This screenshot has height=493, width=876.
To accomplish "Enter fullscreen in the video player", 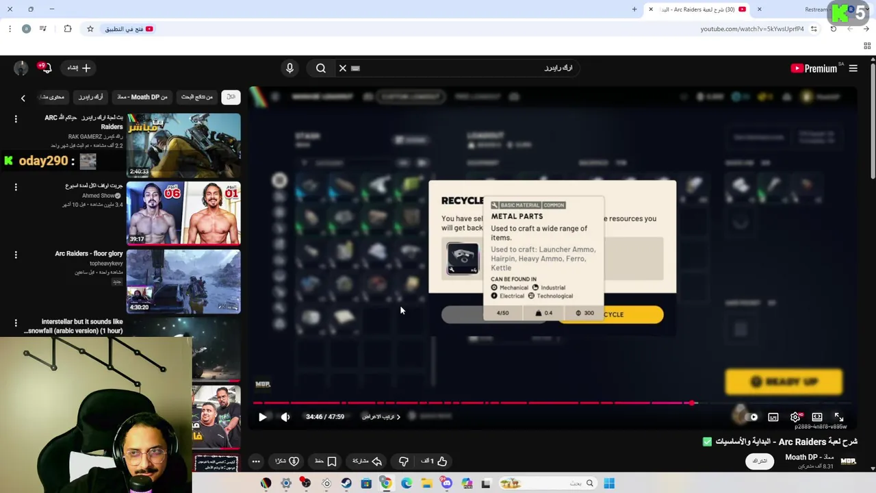I will [839, 417].
